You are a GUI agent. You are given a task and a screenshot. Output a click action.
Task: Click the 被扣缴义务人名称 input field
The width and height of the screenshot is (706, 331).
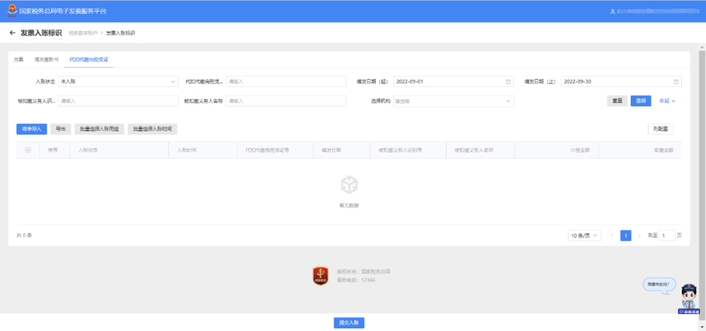pyautogui.click(x=285, y=101)
